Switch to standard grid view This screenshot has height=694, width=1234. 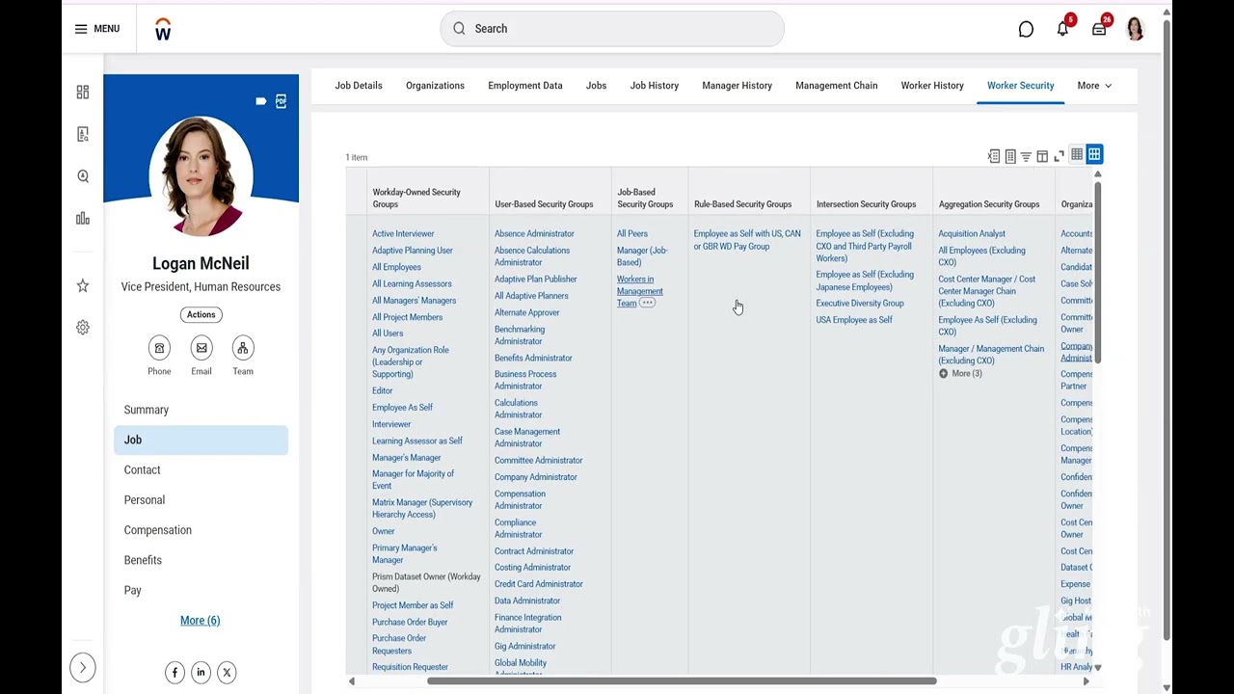coord(1094,154)
